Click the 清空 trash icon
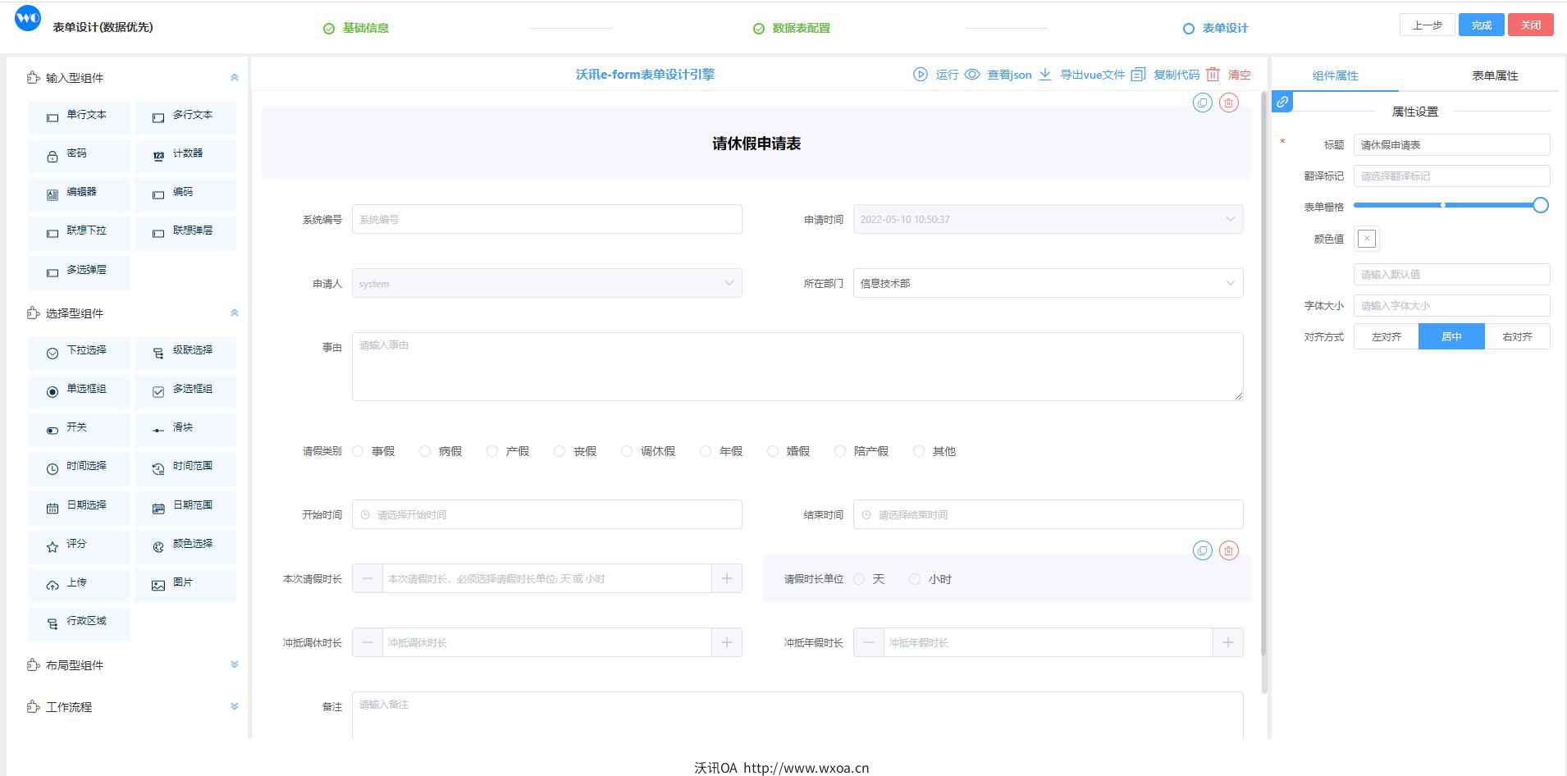Image resolution: width=1567 pixels, height=776 pixels. click(1213, 75)
